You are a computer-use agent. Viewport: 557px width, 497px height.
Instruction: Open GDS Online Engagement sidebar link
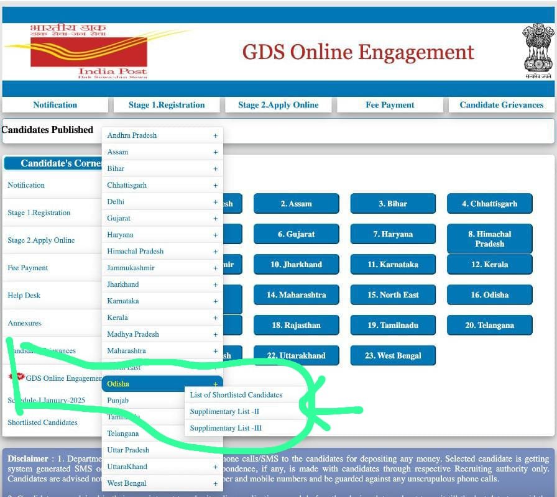[x=63, y=378]
